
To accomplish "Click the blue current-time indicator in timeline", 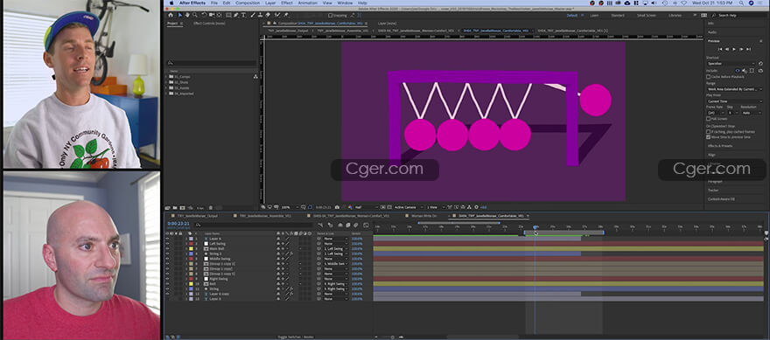I will tap(535, 227).
